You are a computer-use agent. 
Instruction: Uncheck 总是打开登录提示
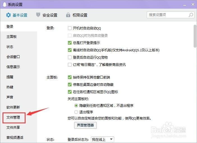click(x=70, y=43)
